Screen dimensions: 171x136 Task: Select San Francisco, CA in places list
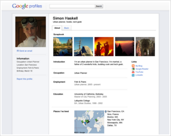click(116, 111)
